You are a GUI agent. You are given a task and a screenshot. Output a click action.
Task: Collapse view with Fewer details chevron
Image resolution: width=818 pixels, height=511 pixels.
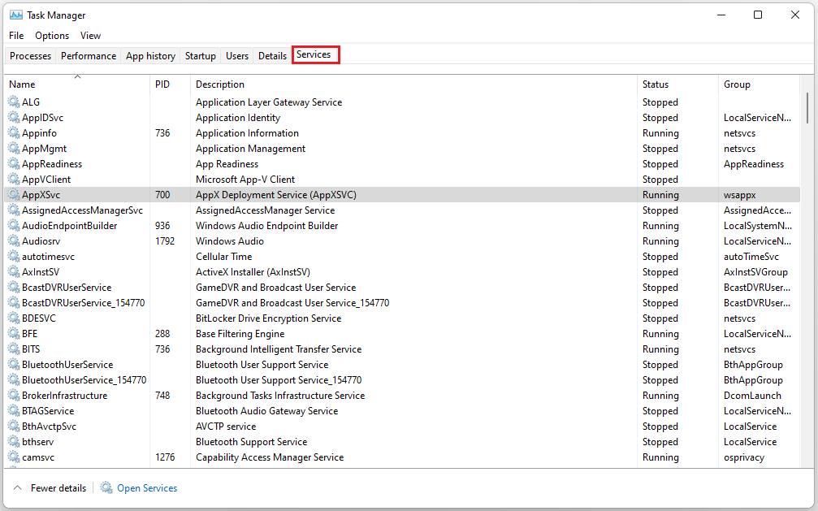(x=18, y=488)
